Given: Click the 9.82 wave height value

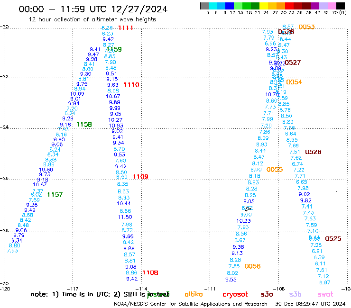Looking at the screenshot, I should tap(306, 200).
